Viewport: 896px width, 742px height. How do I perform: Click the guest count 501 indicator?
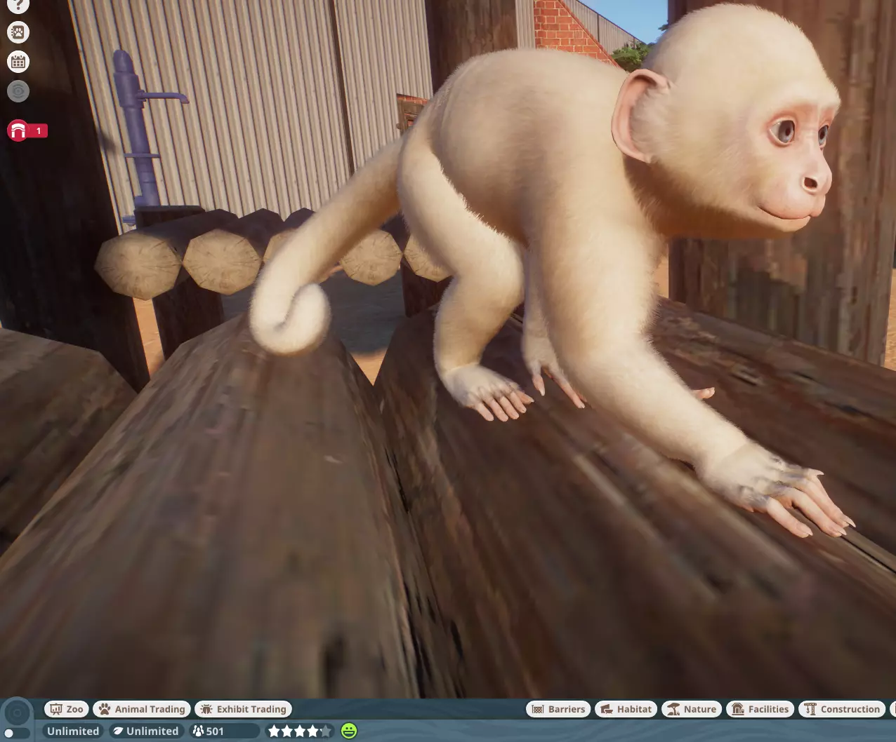click(x=224, y=731)
